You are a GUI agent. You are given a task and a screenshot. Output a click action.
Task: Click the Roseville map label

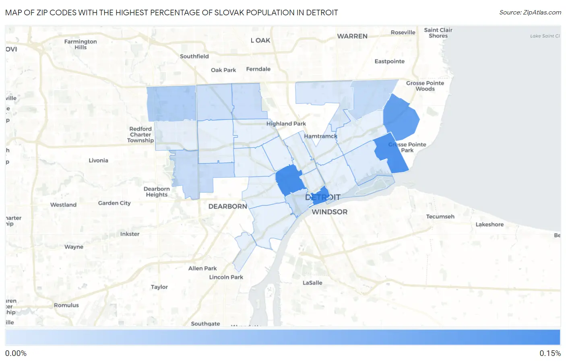(403, 32)
